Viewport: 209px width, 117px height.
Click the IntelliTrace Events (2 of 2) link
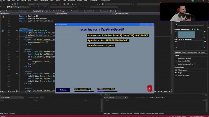pos(186,64)
